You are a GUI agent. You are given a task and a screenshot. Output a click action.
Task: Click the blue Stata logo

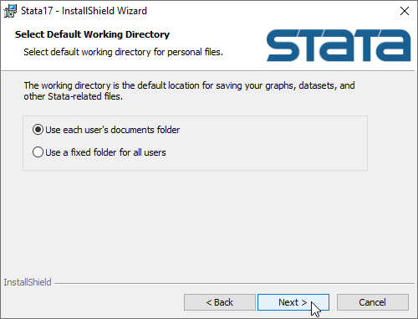[x=339, y=45]
